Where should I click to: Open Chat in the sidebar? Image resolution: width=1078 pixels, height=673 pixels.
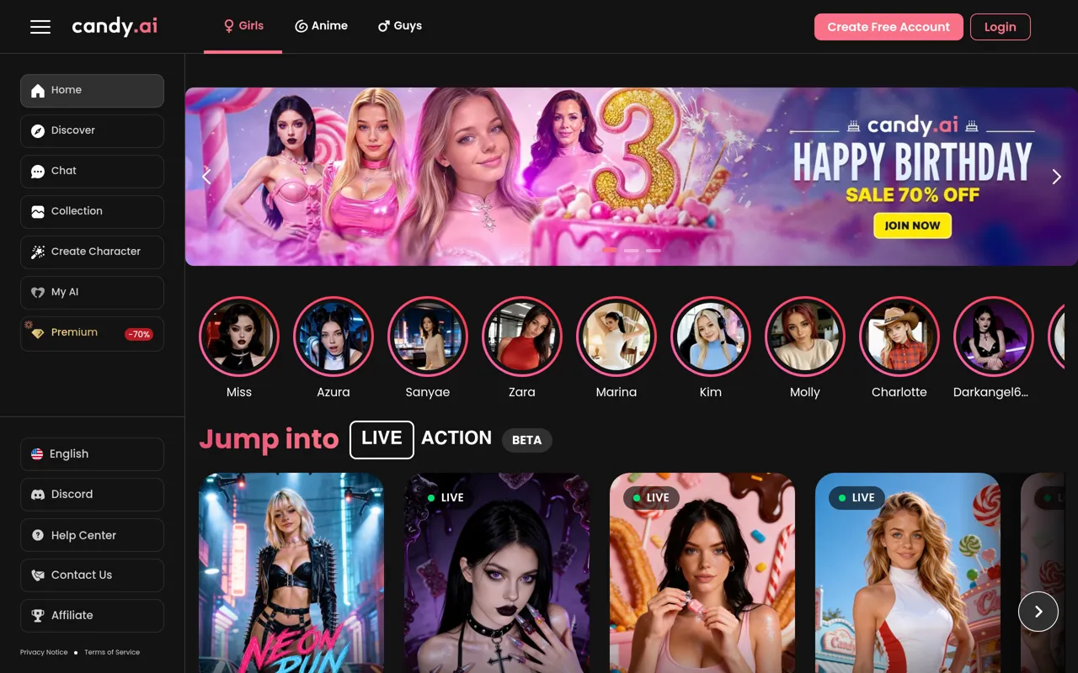(92, 172)
